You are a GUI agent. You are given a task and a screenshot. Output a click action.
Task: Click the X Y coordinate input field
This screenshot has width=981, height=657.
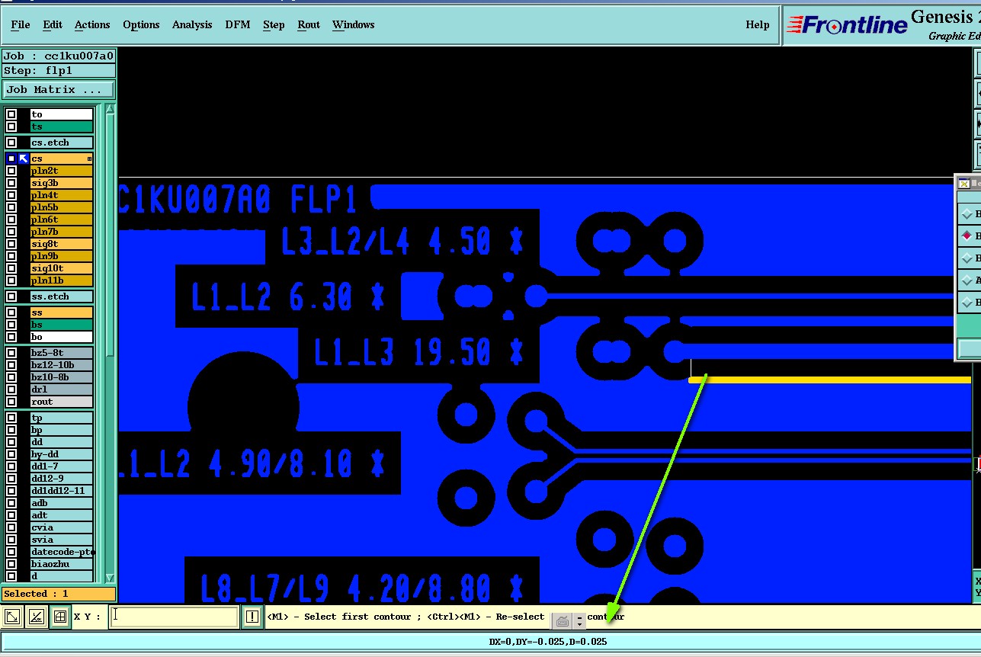175,617
